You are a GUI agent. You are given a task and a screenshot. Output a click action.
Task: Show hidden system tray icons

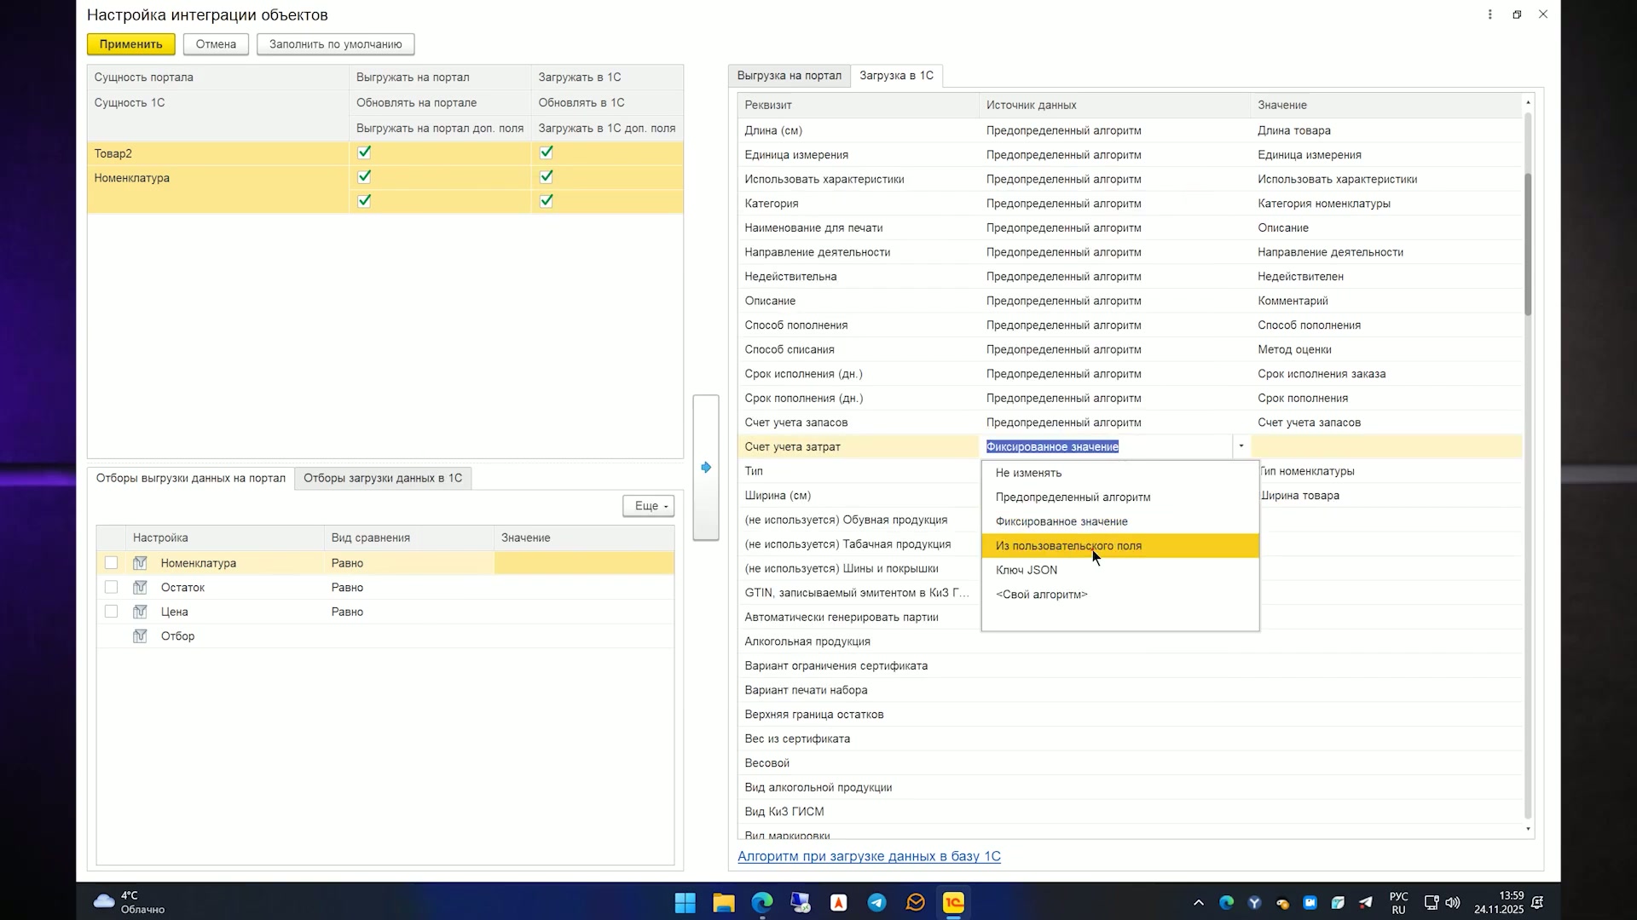(1198, 903)
